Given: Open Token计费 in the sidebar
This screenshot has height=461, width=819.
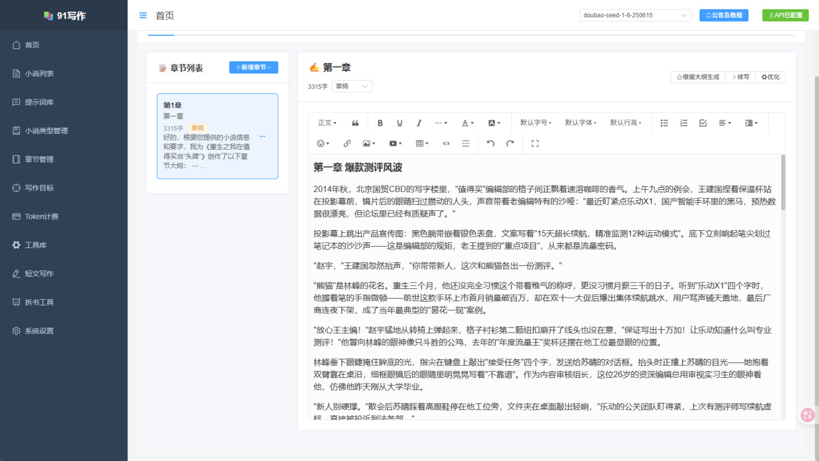Looking at the screenshot, I should [x=64, y=217].
